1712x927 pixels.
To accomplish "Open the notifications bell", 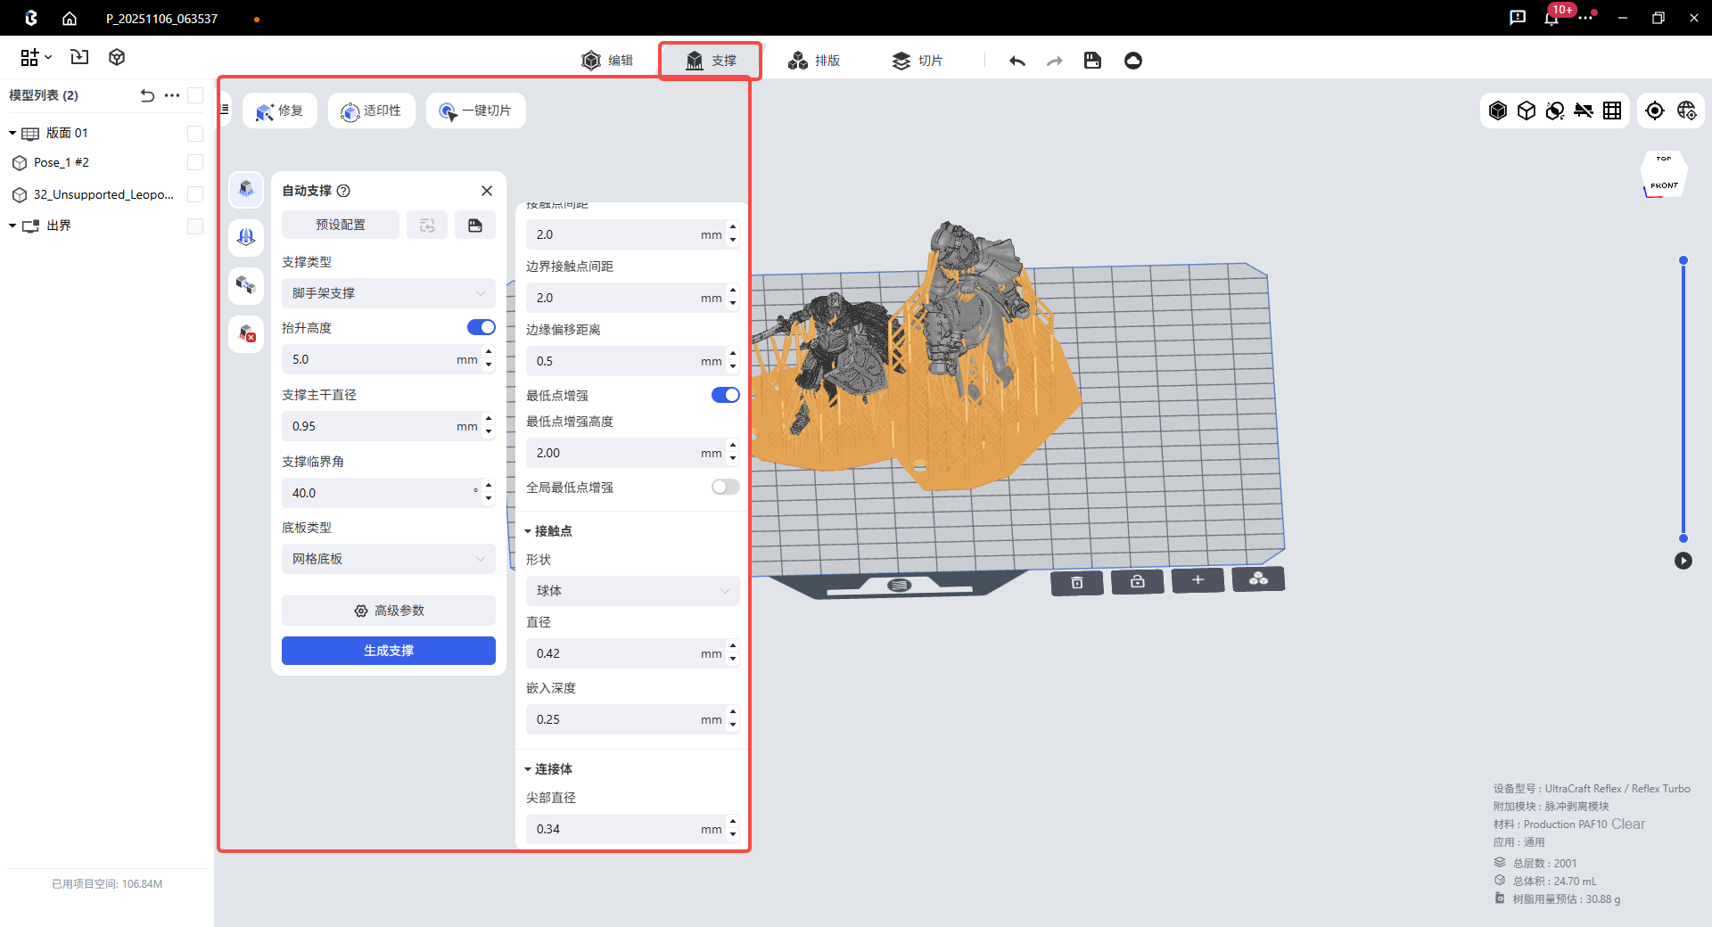I will click(1551, 18).
